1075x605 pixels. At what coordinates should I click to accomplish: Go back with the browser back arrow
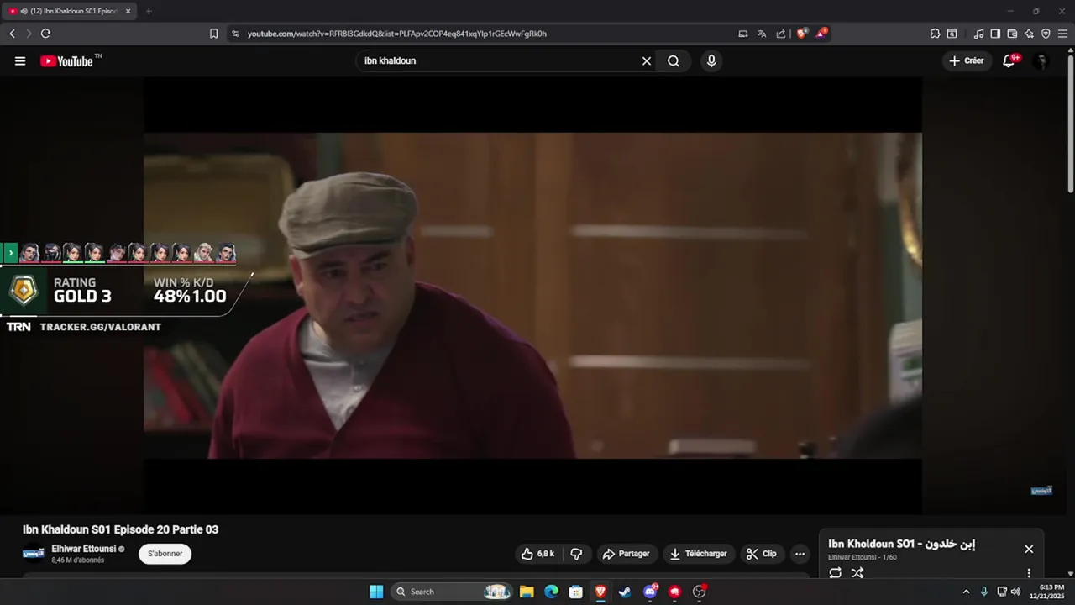(12, 34)
